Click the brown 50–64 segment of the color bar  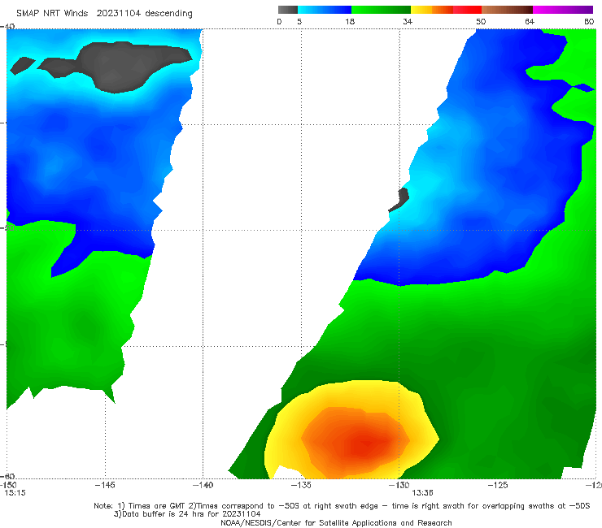point(507,10)
